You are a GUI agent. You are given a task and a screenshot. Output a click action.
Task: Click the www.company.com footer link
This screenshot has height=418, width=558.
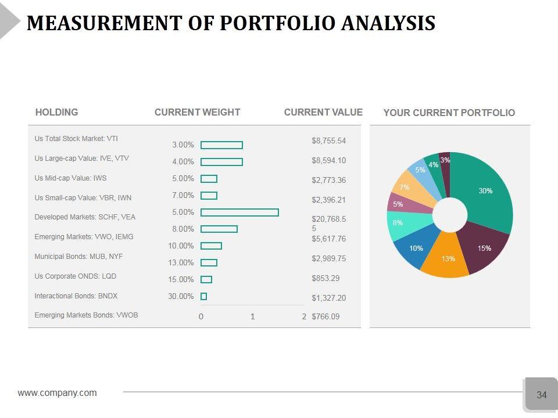[58, 393]
